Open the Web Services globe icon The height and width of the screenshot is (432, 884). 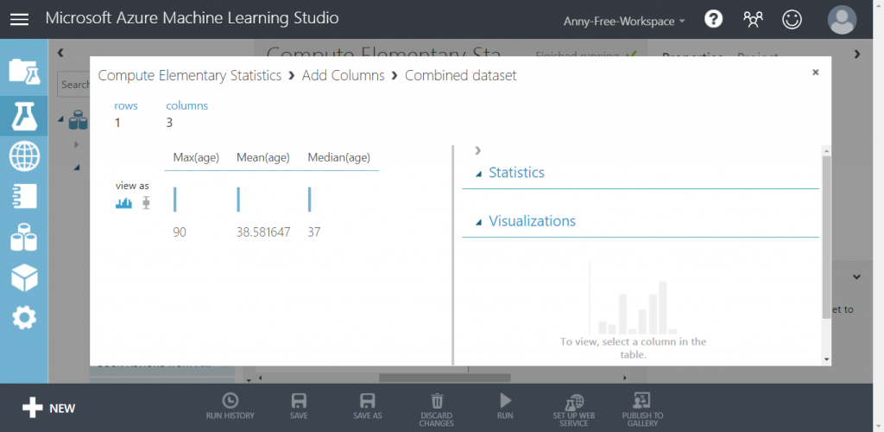[x=24, y=156]
